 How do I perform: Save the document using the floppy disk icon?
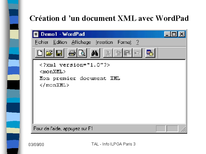click(59, 53)
